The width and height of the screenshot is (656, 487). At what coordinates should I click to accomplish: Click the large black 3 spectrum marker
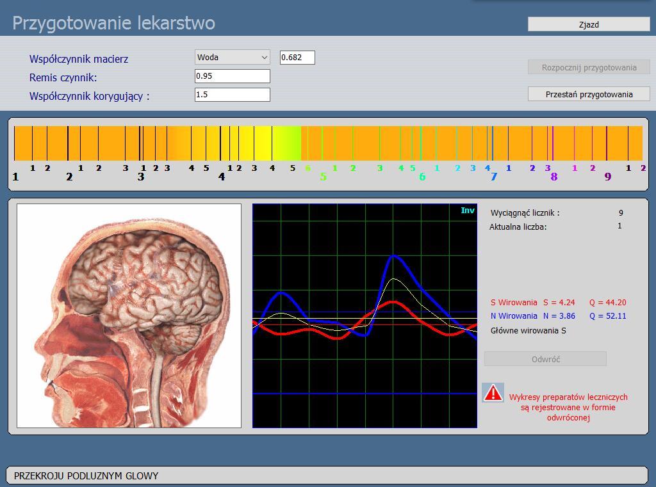tap(141, 177)
